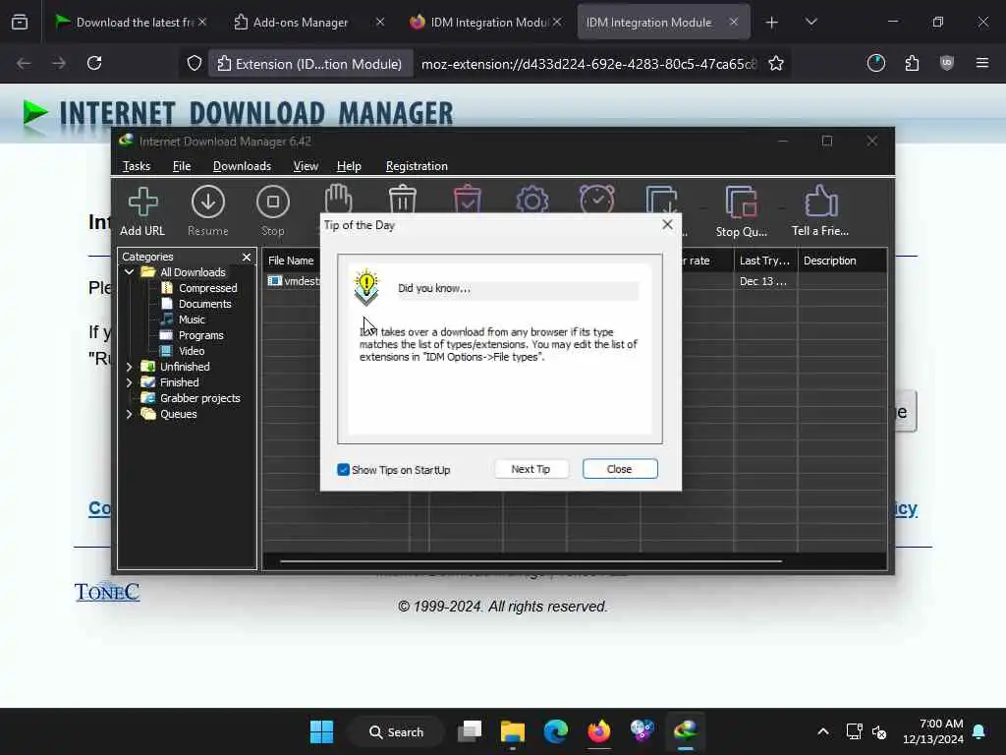The width and height of the screenshot is (1006, 755).
Task: Click the Description column header
Action: [x=842, y=261]
